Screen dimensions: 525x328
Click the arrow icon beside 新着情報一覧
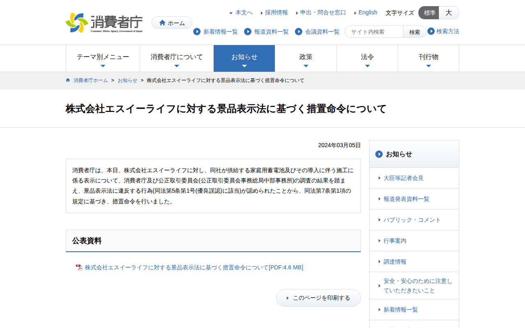pos(197,32)
